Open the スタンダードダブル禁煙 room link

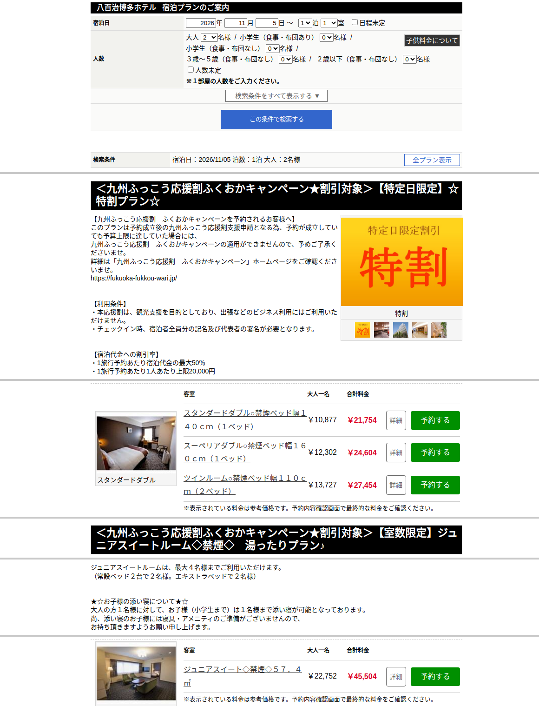[x=245, y=420]
